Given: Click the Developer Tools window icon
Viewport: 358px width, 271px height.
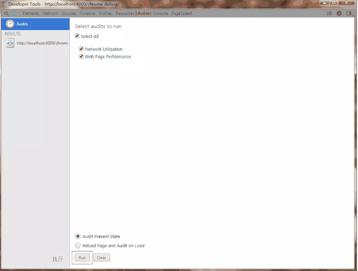Looking at the screenshot, I should click(4, 4).
